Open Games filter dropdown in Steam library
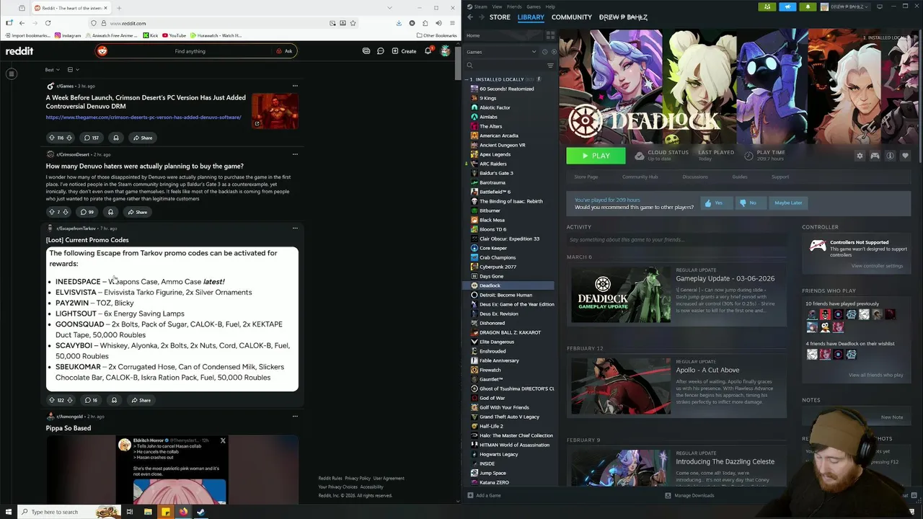Image resolution: width=923 pixels, height=519 pixels. pos(501,52)
